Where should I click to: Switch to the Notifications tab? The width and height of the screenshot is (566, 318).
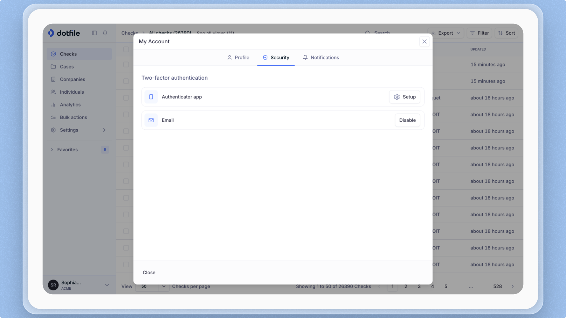point(321,58)
